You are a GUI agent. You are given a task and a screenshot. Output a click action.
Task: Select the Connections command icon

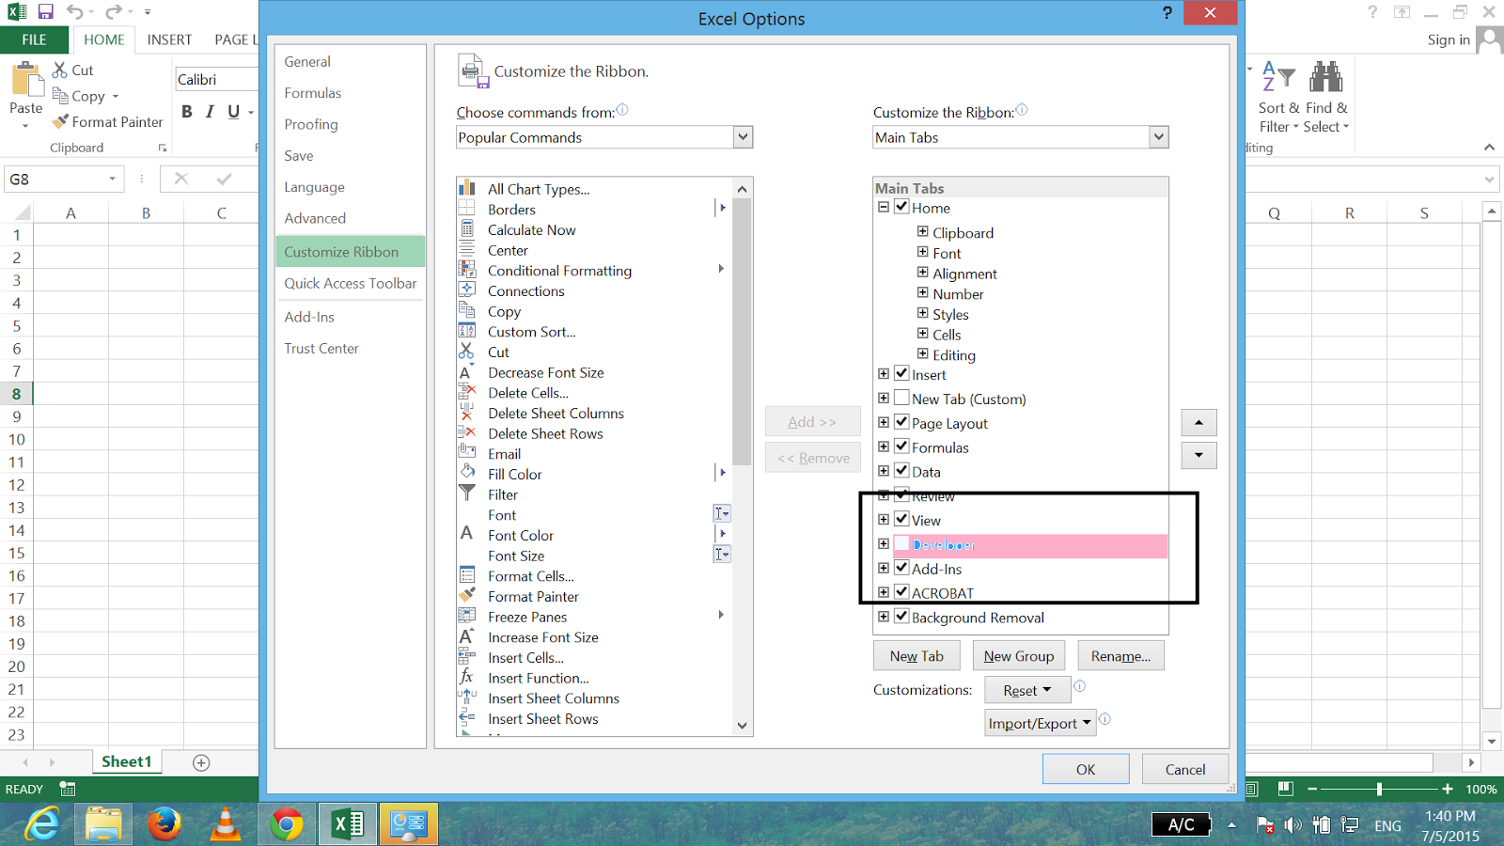pos(467,290)
